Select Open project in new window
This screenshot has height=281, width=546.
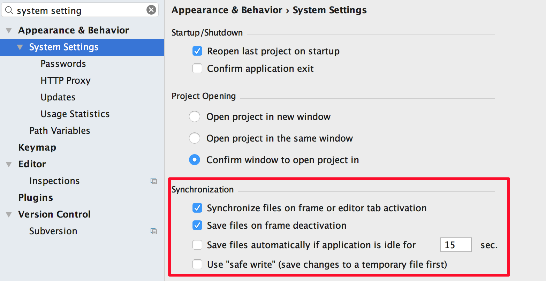[194, 116]
